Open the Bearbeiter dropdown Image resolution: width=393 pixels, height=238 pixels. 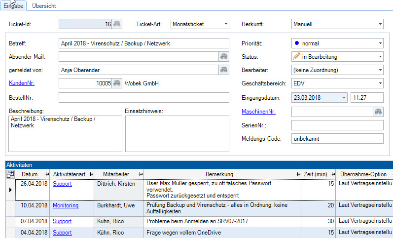click(379, 70)
